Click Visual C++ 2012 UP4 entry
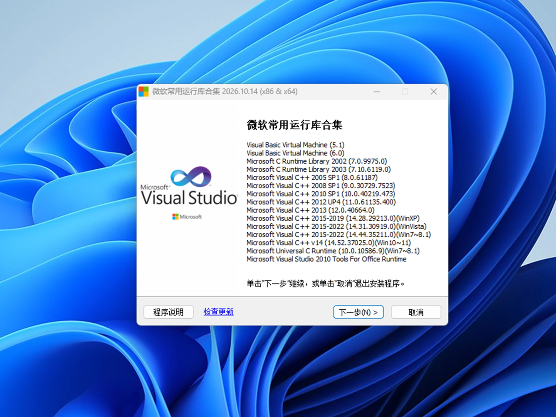556x417 pixels. (x=321, y=202)
